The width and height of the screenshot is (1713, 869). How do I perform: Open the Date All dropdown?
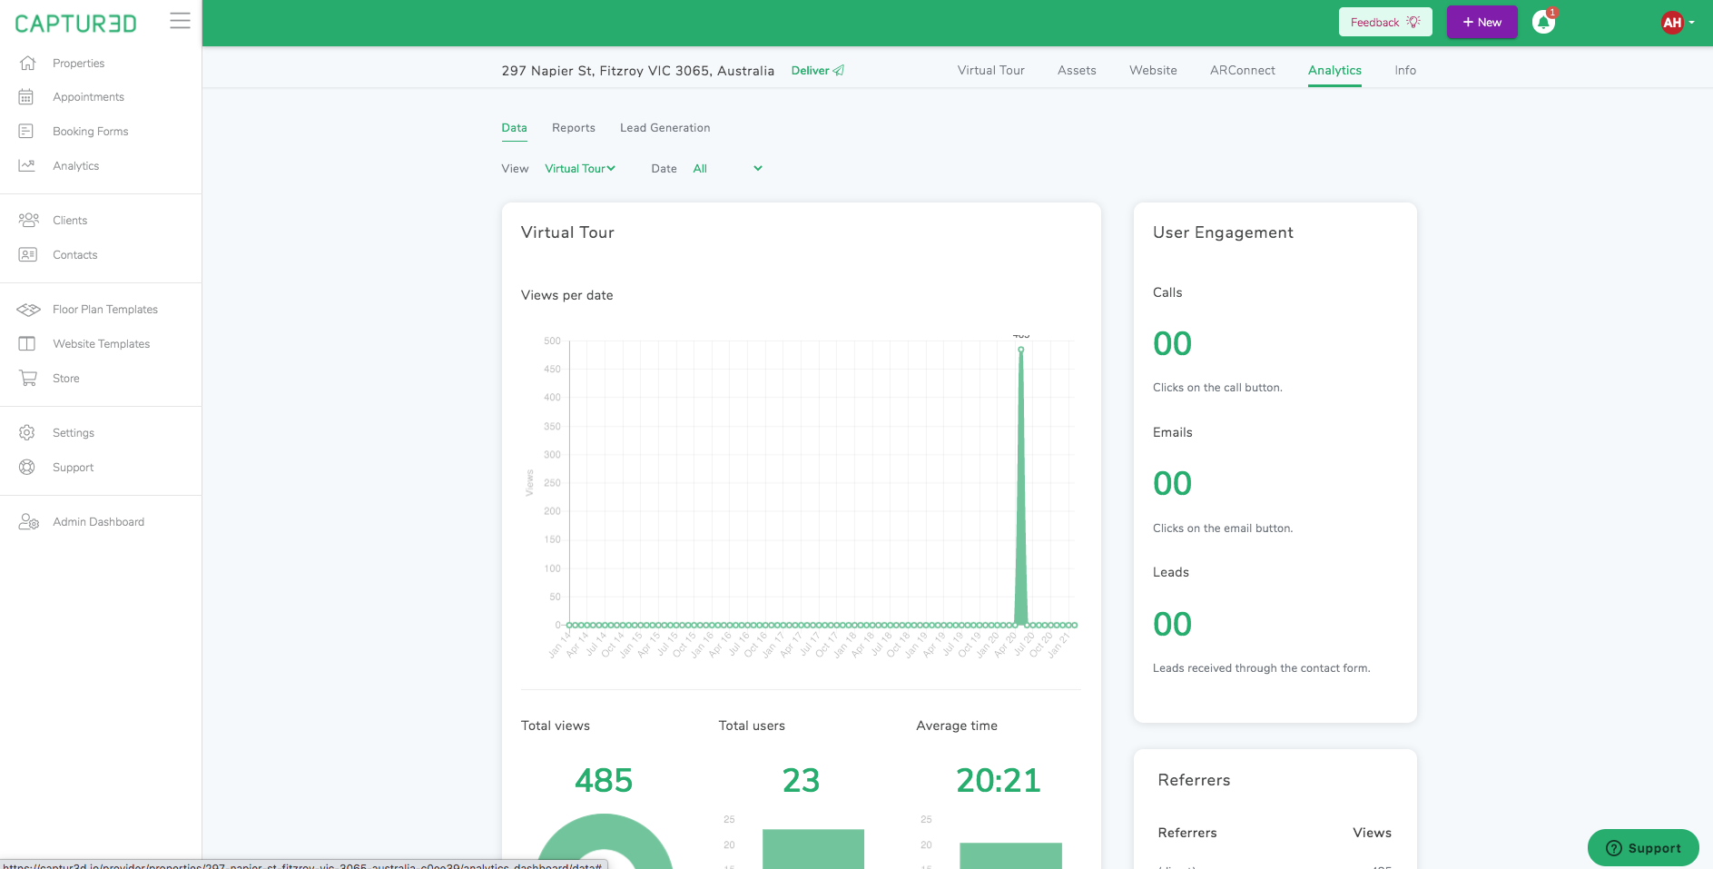coord(727,169)
